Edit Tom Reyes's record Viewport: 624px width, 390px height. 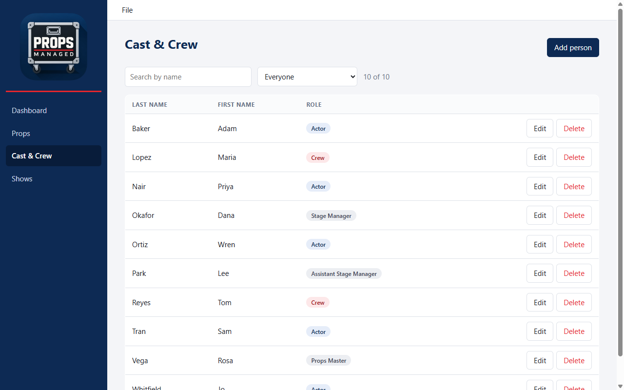[x=540, y=303]
